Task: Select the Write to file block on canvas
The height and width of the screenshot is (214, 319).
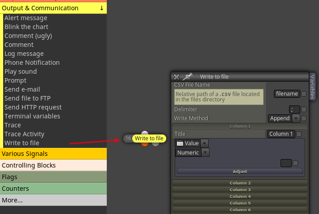Action: click(149, 138)
